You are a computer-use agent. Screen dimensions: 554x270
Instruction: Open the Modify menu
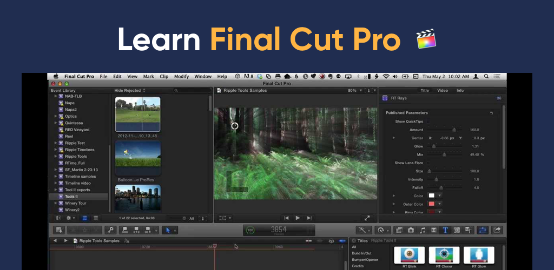pos(182,77)
